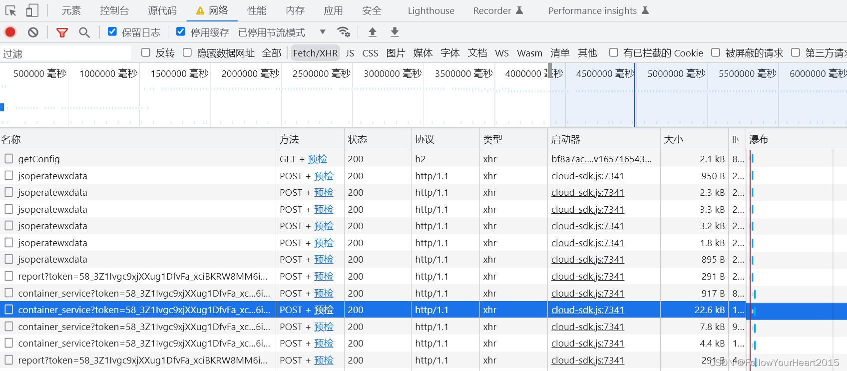
Task: Filter requests by Wasm
Action: coord(529,53)
